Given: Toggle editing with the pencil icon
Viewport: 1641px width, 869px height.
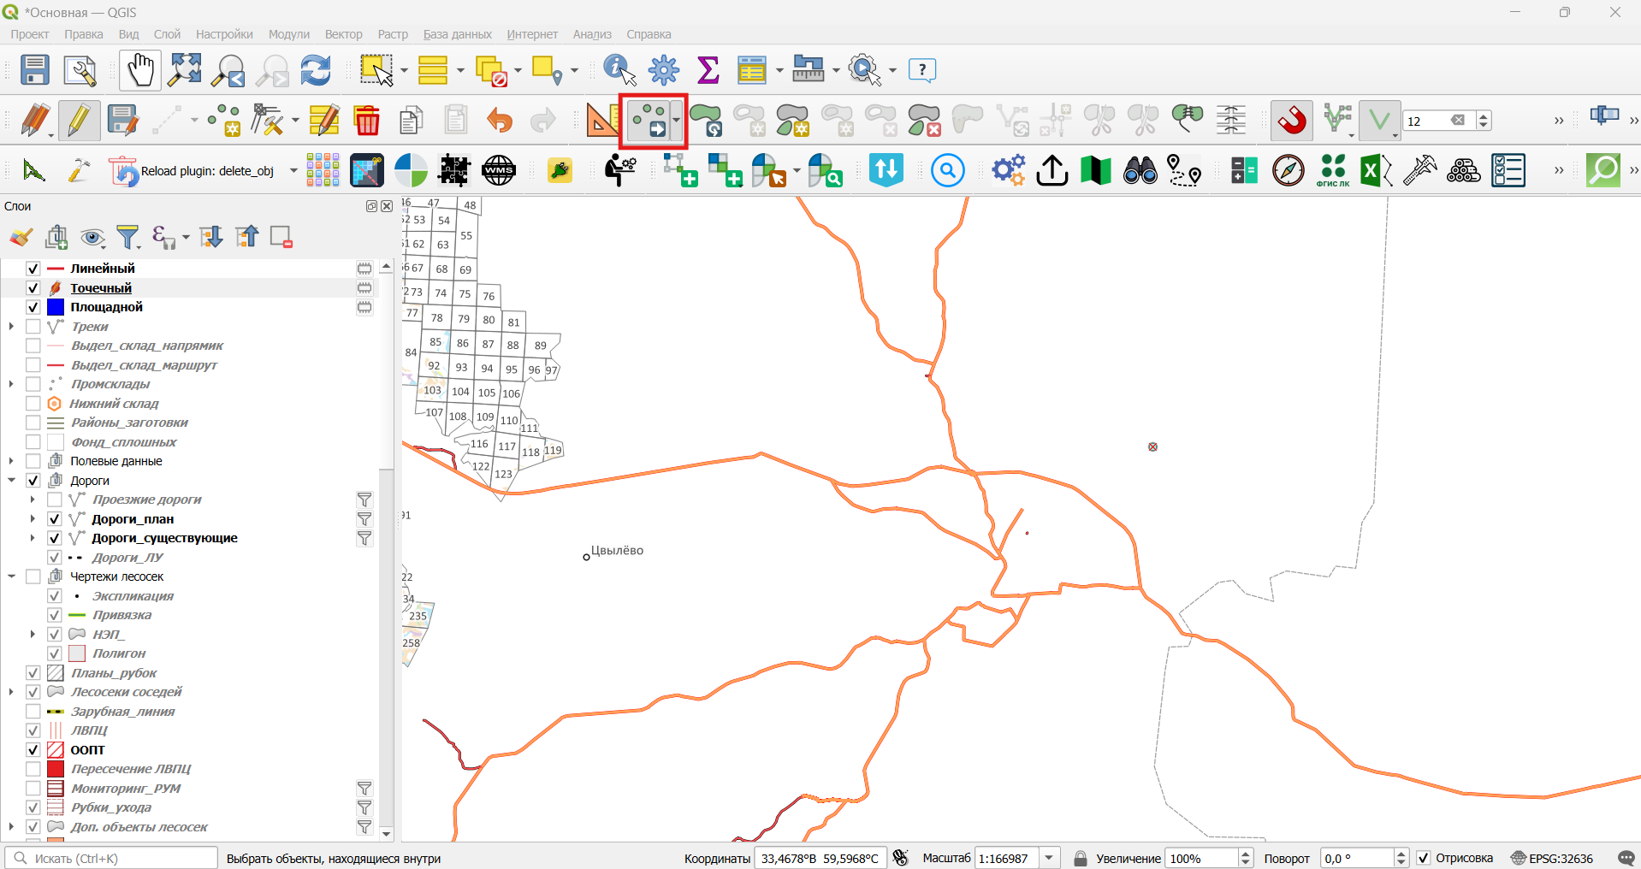Looking at the screenshot, I should [79, 120].
